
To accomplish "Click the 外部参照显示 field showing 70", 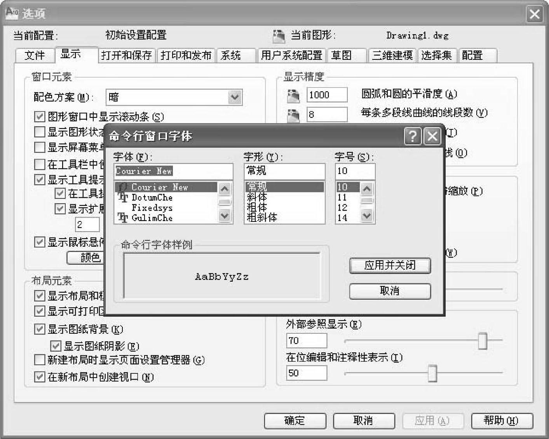I will (307, 341).
